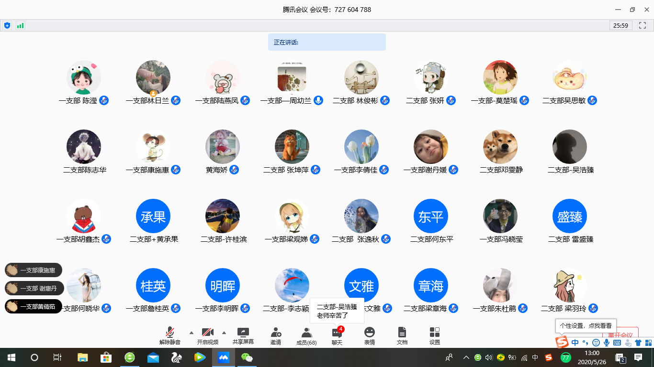Click Tencent Meeting icon in taskbar
The width and height of the screenshot is (654, 367).
[225, 357]
